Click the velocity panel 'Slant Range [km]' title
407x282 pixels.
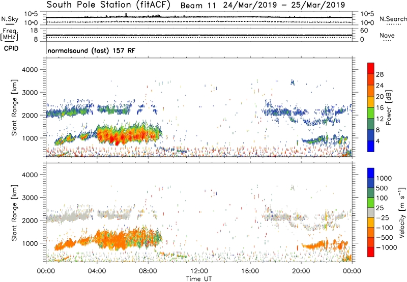(x=14, y=212)
